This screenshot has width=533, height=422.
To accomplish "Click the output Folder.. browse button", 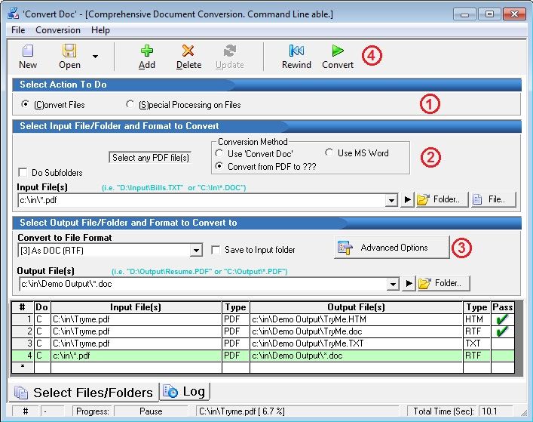I will (444, 283).
